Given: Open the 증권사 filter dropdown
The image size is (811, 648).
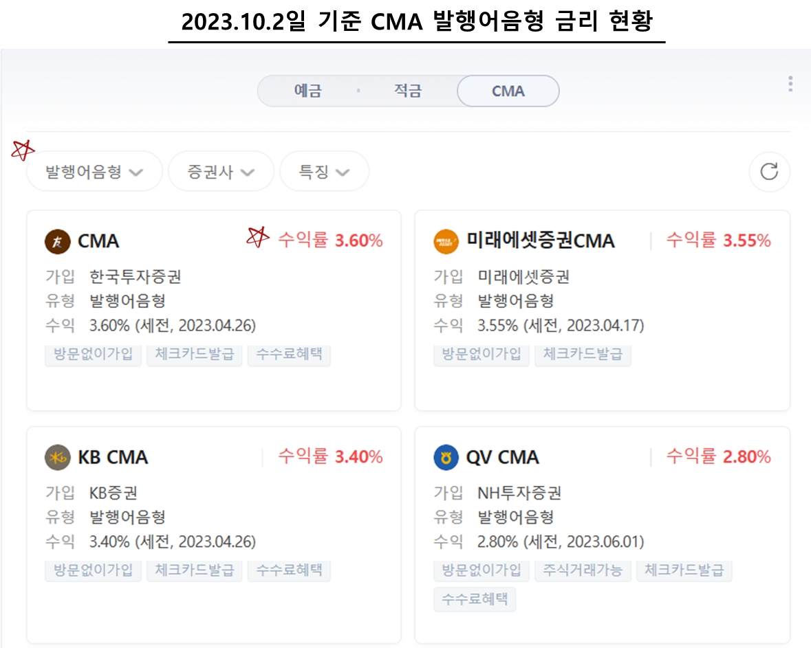Looking at the screenshot, I should (221, 171).
